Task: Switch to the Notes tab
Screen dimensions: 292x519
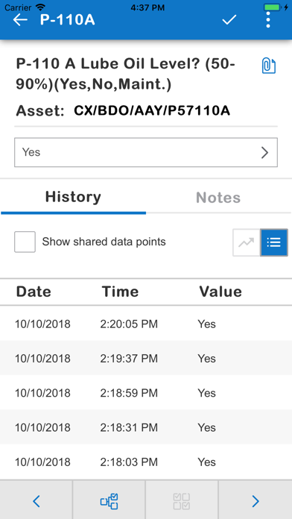Action: coord(218,198)
